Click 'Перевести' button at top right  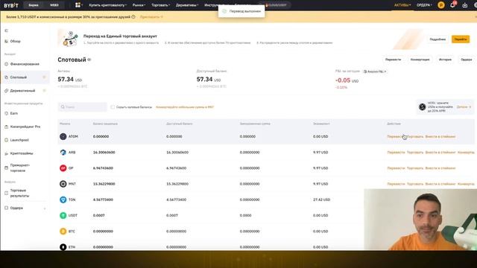393,60
